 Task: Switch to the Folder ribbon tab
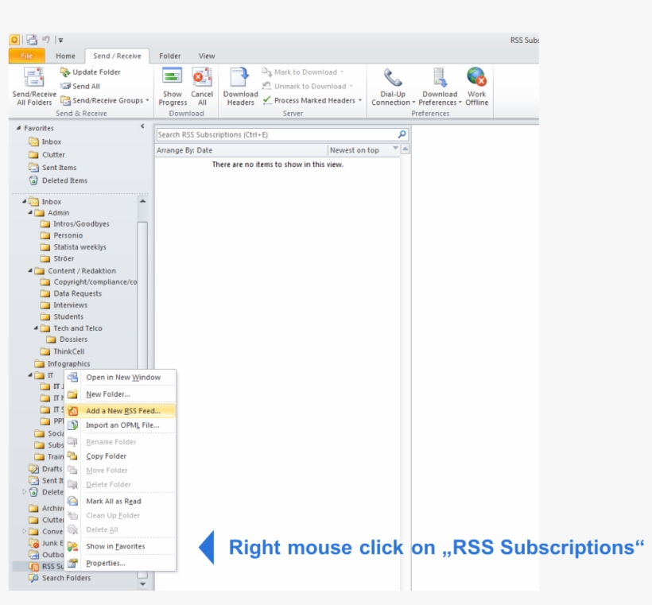click(170, 56)
